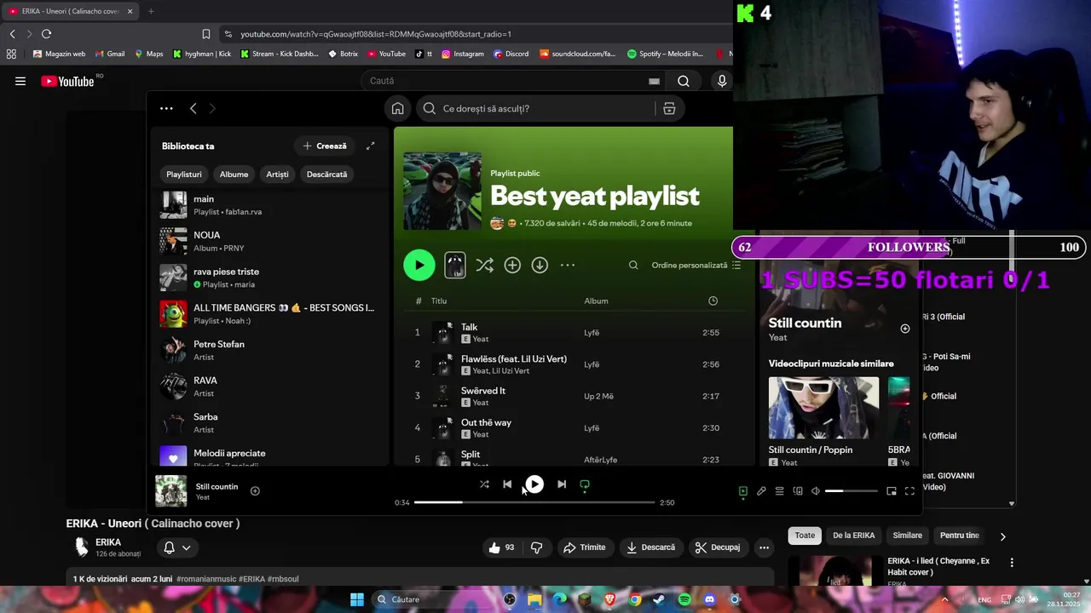Skip to next track
1091x613 pixels.
tap(562, 484)
